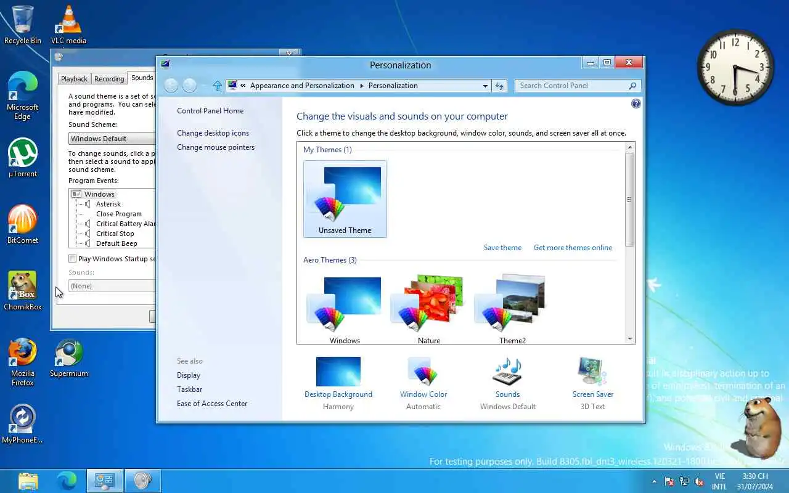Apply the Windows Aero theme
789x493 pixels.
point(345,309)
